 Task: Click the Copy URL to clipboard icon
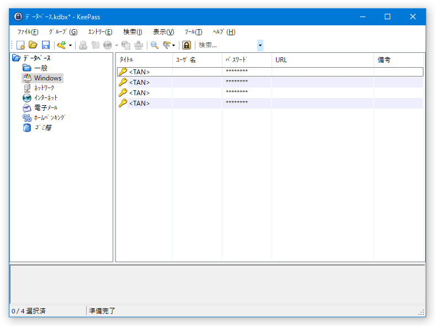tap(126, 45)
